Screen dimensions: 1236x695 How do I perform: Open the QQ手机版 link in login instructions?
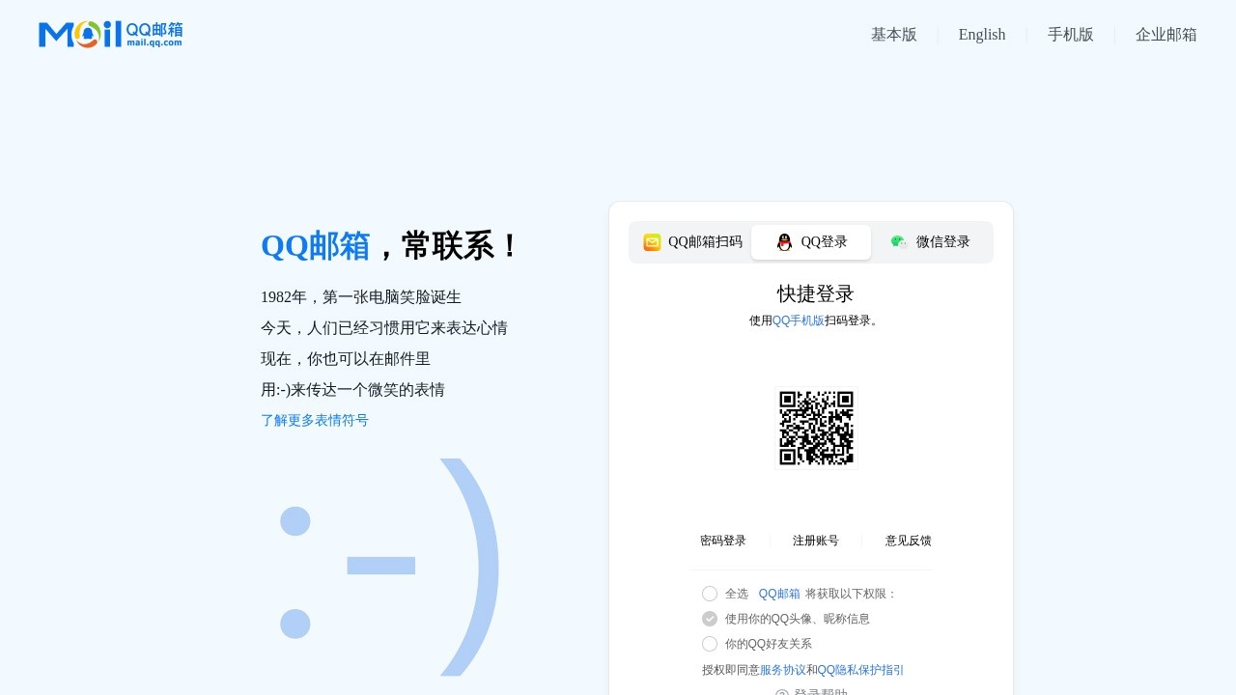(800, 320)
